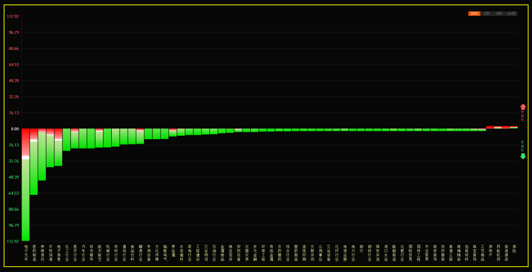The image size is (532, 272).
Task: Click the -64.53 y-axis value
Action: coord(13,193)
